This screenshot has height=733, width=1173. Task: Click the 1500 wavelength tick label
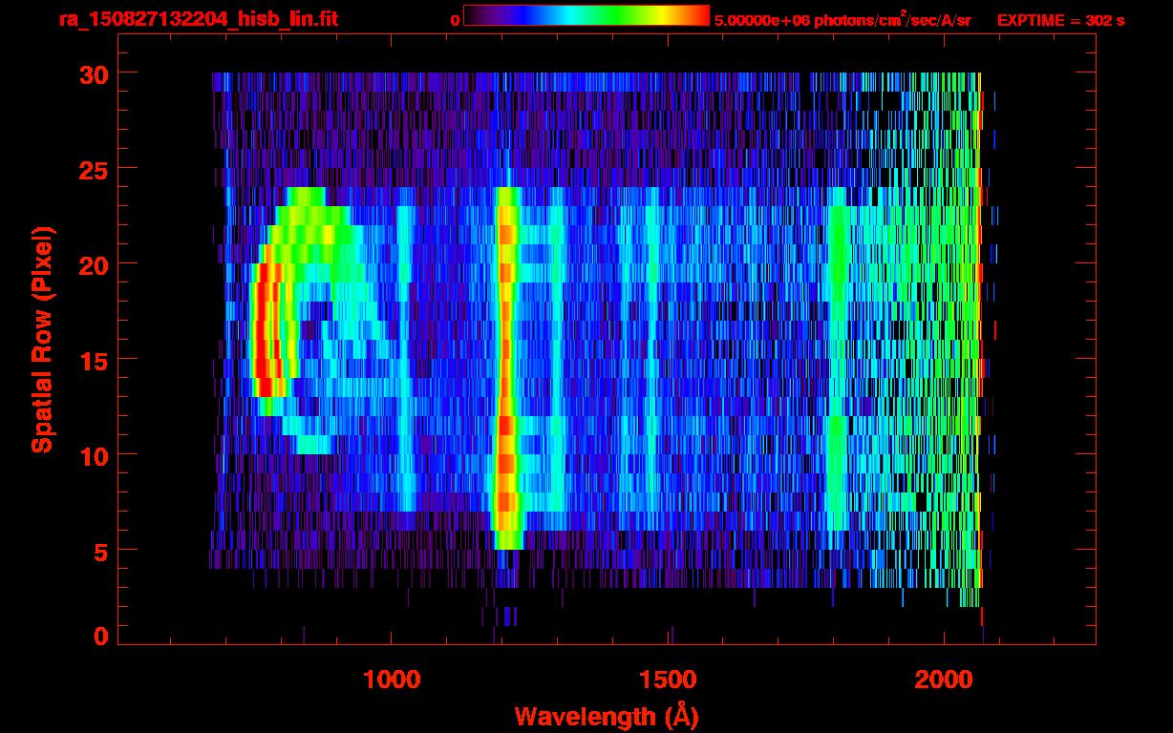point(669,680)
